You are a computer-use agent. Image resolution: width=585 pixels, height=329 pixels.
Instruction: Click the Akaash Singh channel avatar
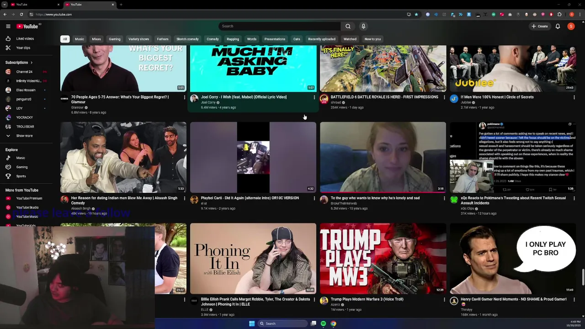pyautogui.click(x=64, y=200)
